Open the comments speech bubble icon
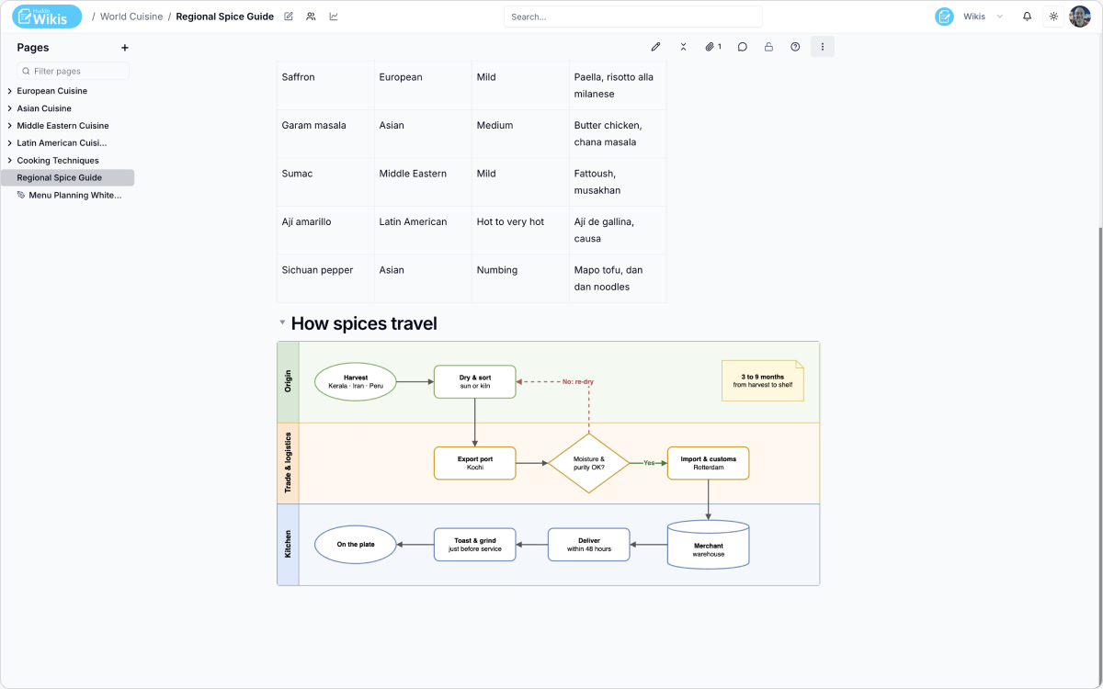This screenshot has width=1103, height=689. pyautogui.click(x=742, y=47)
